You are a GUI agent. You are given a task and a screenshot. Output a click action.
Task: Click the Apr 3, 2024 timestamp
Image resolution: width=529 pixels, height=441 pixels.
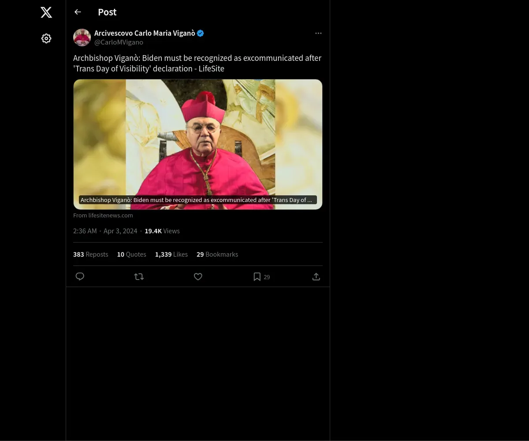point(120,231)
